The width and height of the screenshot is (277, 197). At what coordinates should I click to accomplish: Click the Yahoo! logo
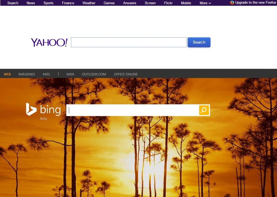(x=49, y=42)
